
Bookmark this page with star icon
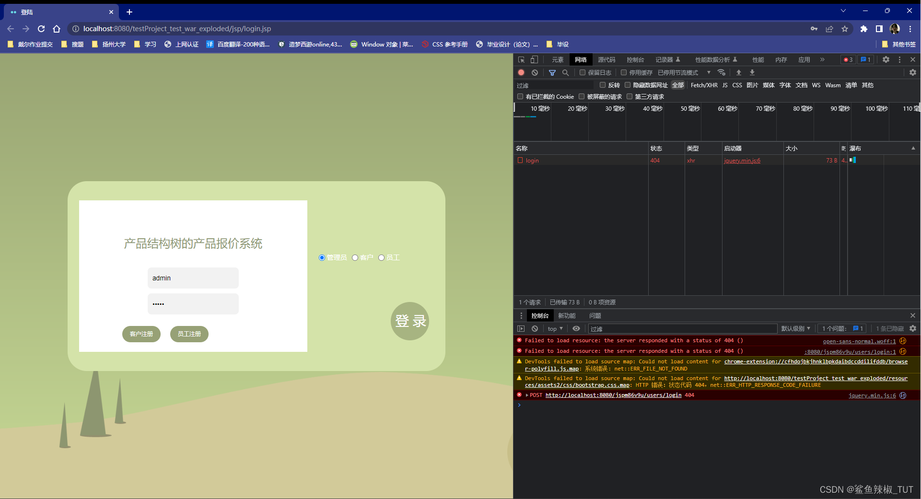tap(845, 29)
